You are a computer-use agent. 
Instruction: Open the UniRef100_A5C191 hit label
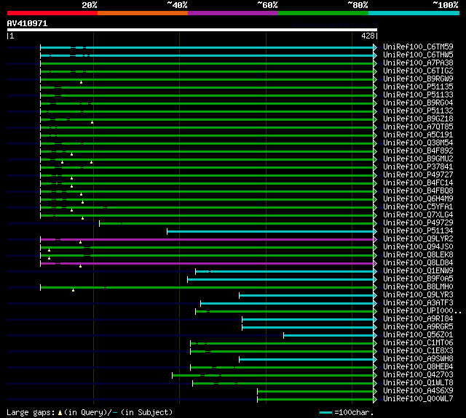(418, 135)
